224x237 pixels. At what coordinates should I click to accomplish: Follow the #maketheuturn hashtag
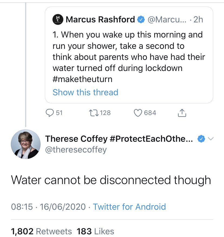click(x=82, y=80)
